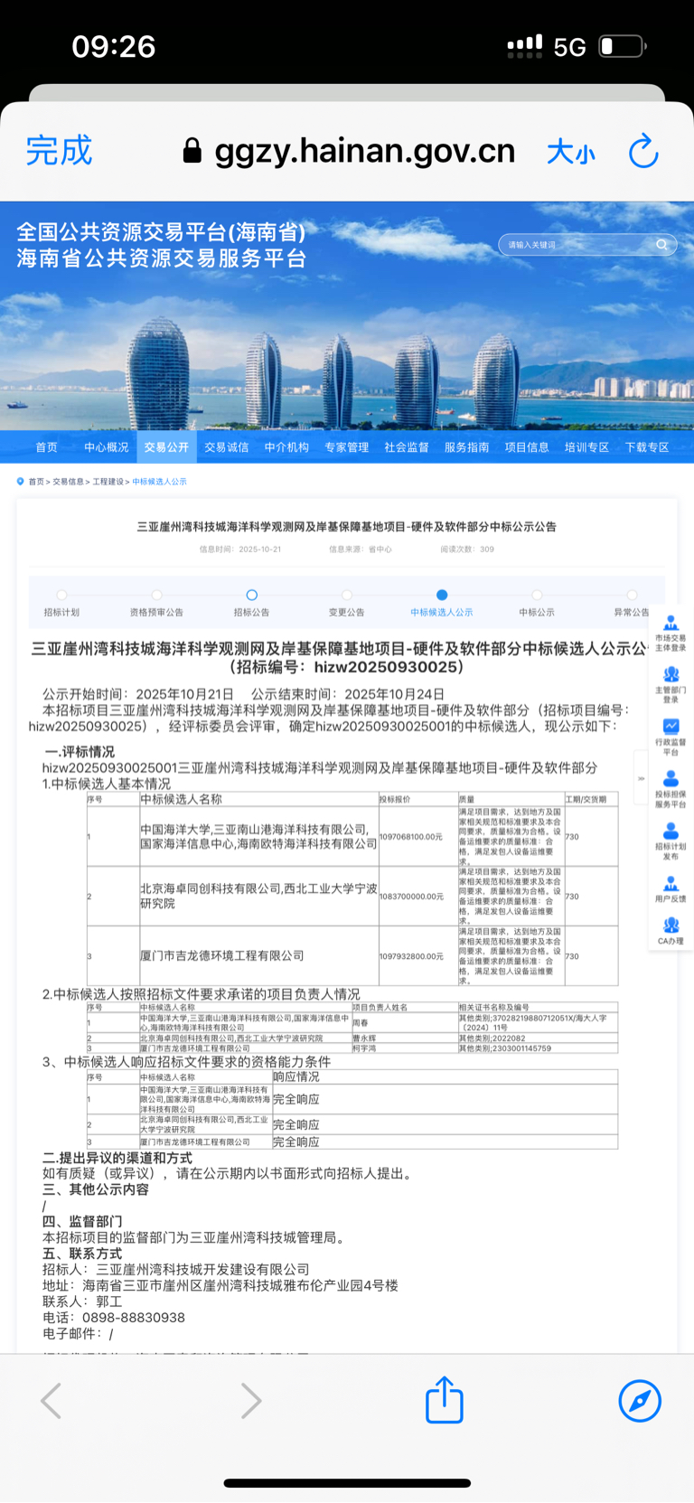Open the 大小 text size menu
Image resolution: width=694 pixels, height=1503 pixels.
pyautogui.click(x=571, y=152)
